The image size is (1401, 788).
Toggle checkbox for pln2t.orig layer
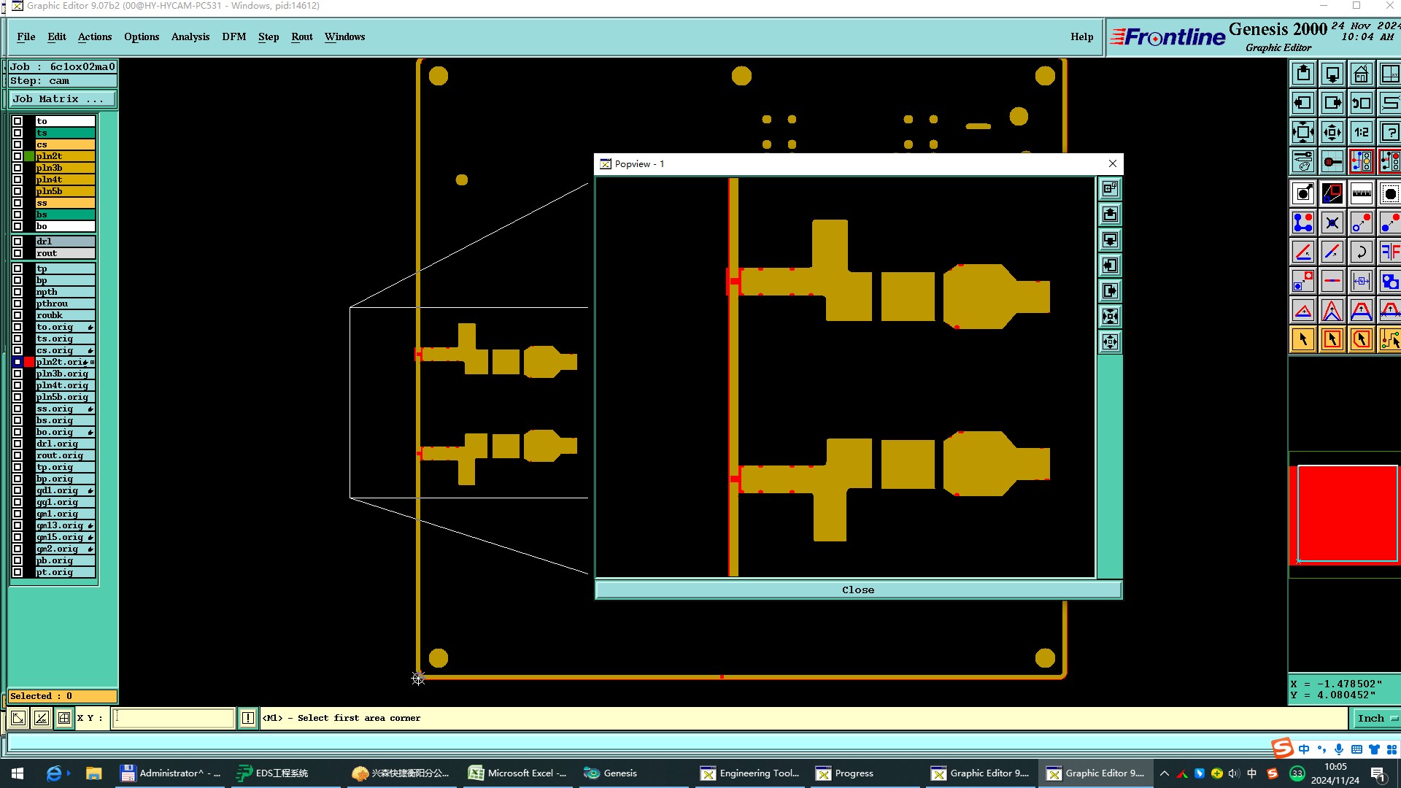[x=18, y=362]
